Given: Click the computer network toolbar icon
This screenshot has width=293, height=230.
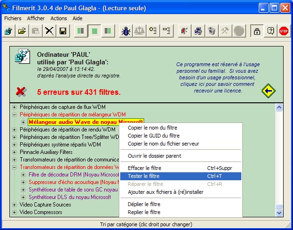Looking at the screenshot, I should click(x=198, y=31).
